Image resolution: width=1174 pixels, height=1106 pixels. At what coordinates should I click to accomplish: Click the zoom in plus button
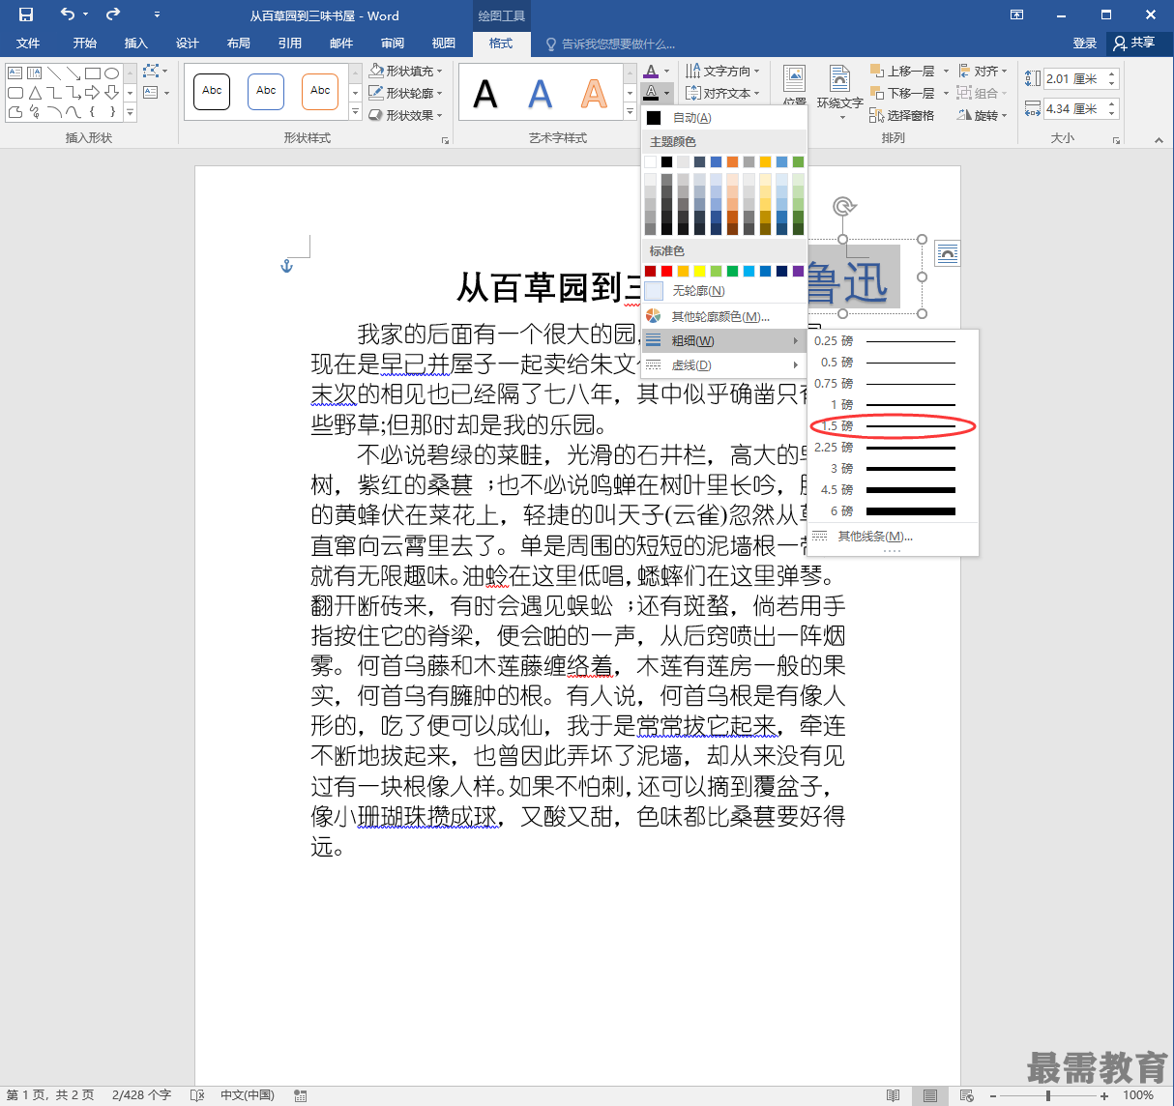coord(1104,1095)
